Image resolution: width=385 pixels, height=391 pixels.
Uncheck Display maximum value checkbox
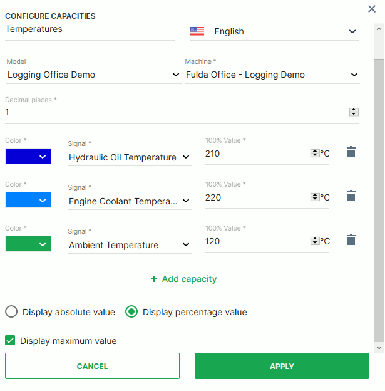click(10, 341)
